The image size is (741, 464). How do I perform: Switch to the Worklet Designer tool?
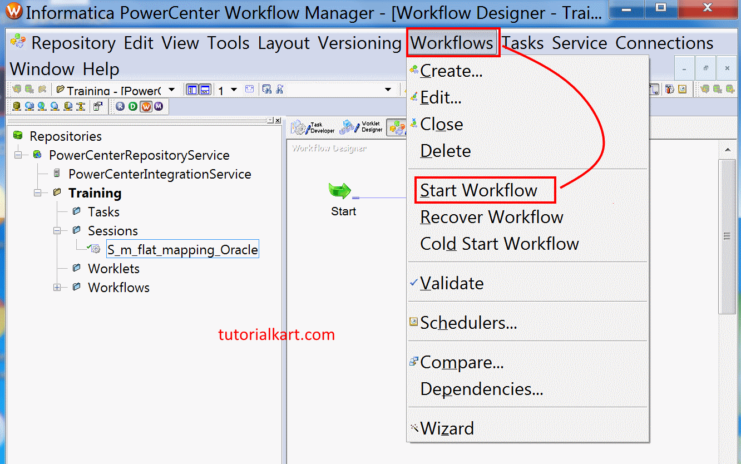coord(360,127)
